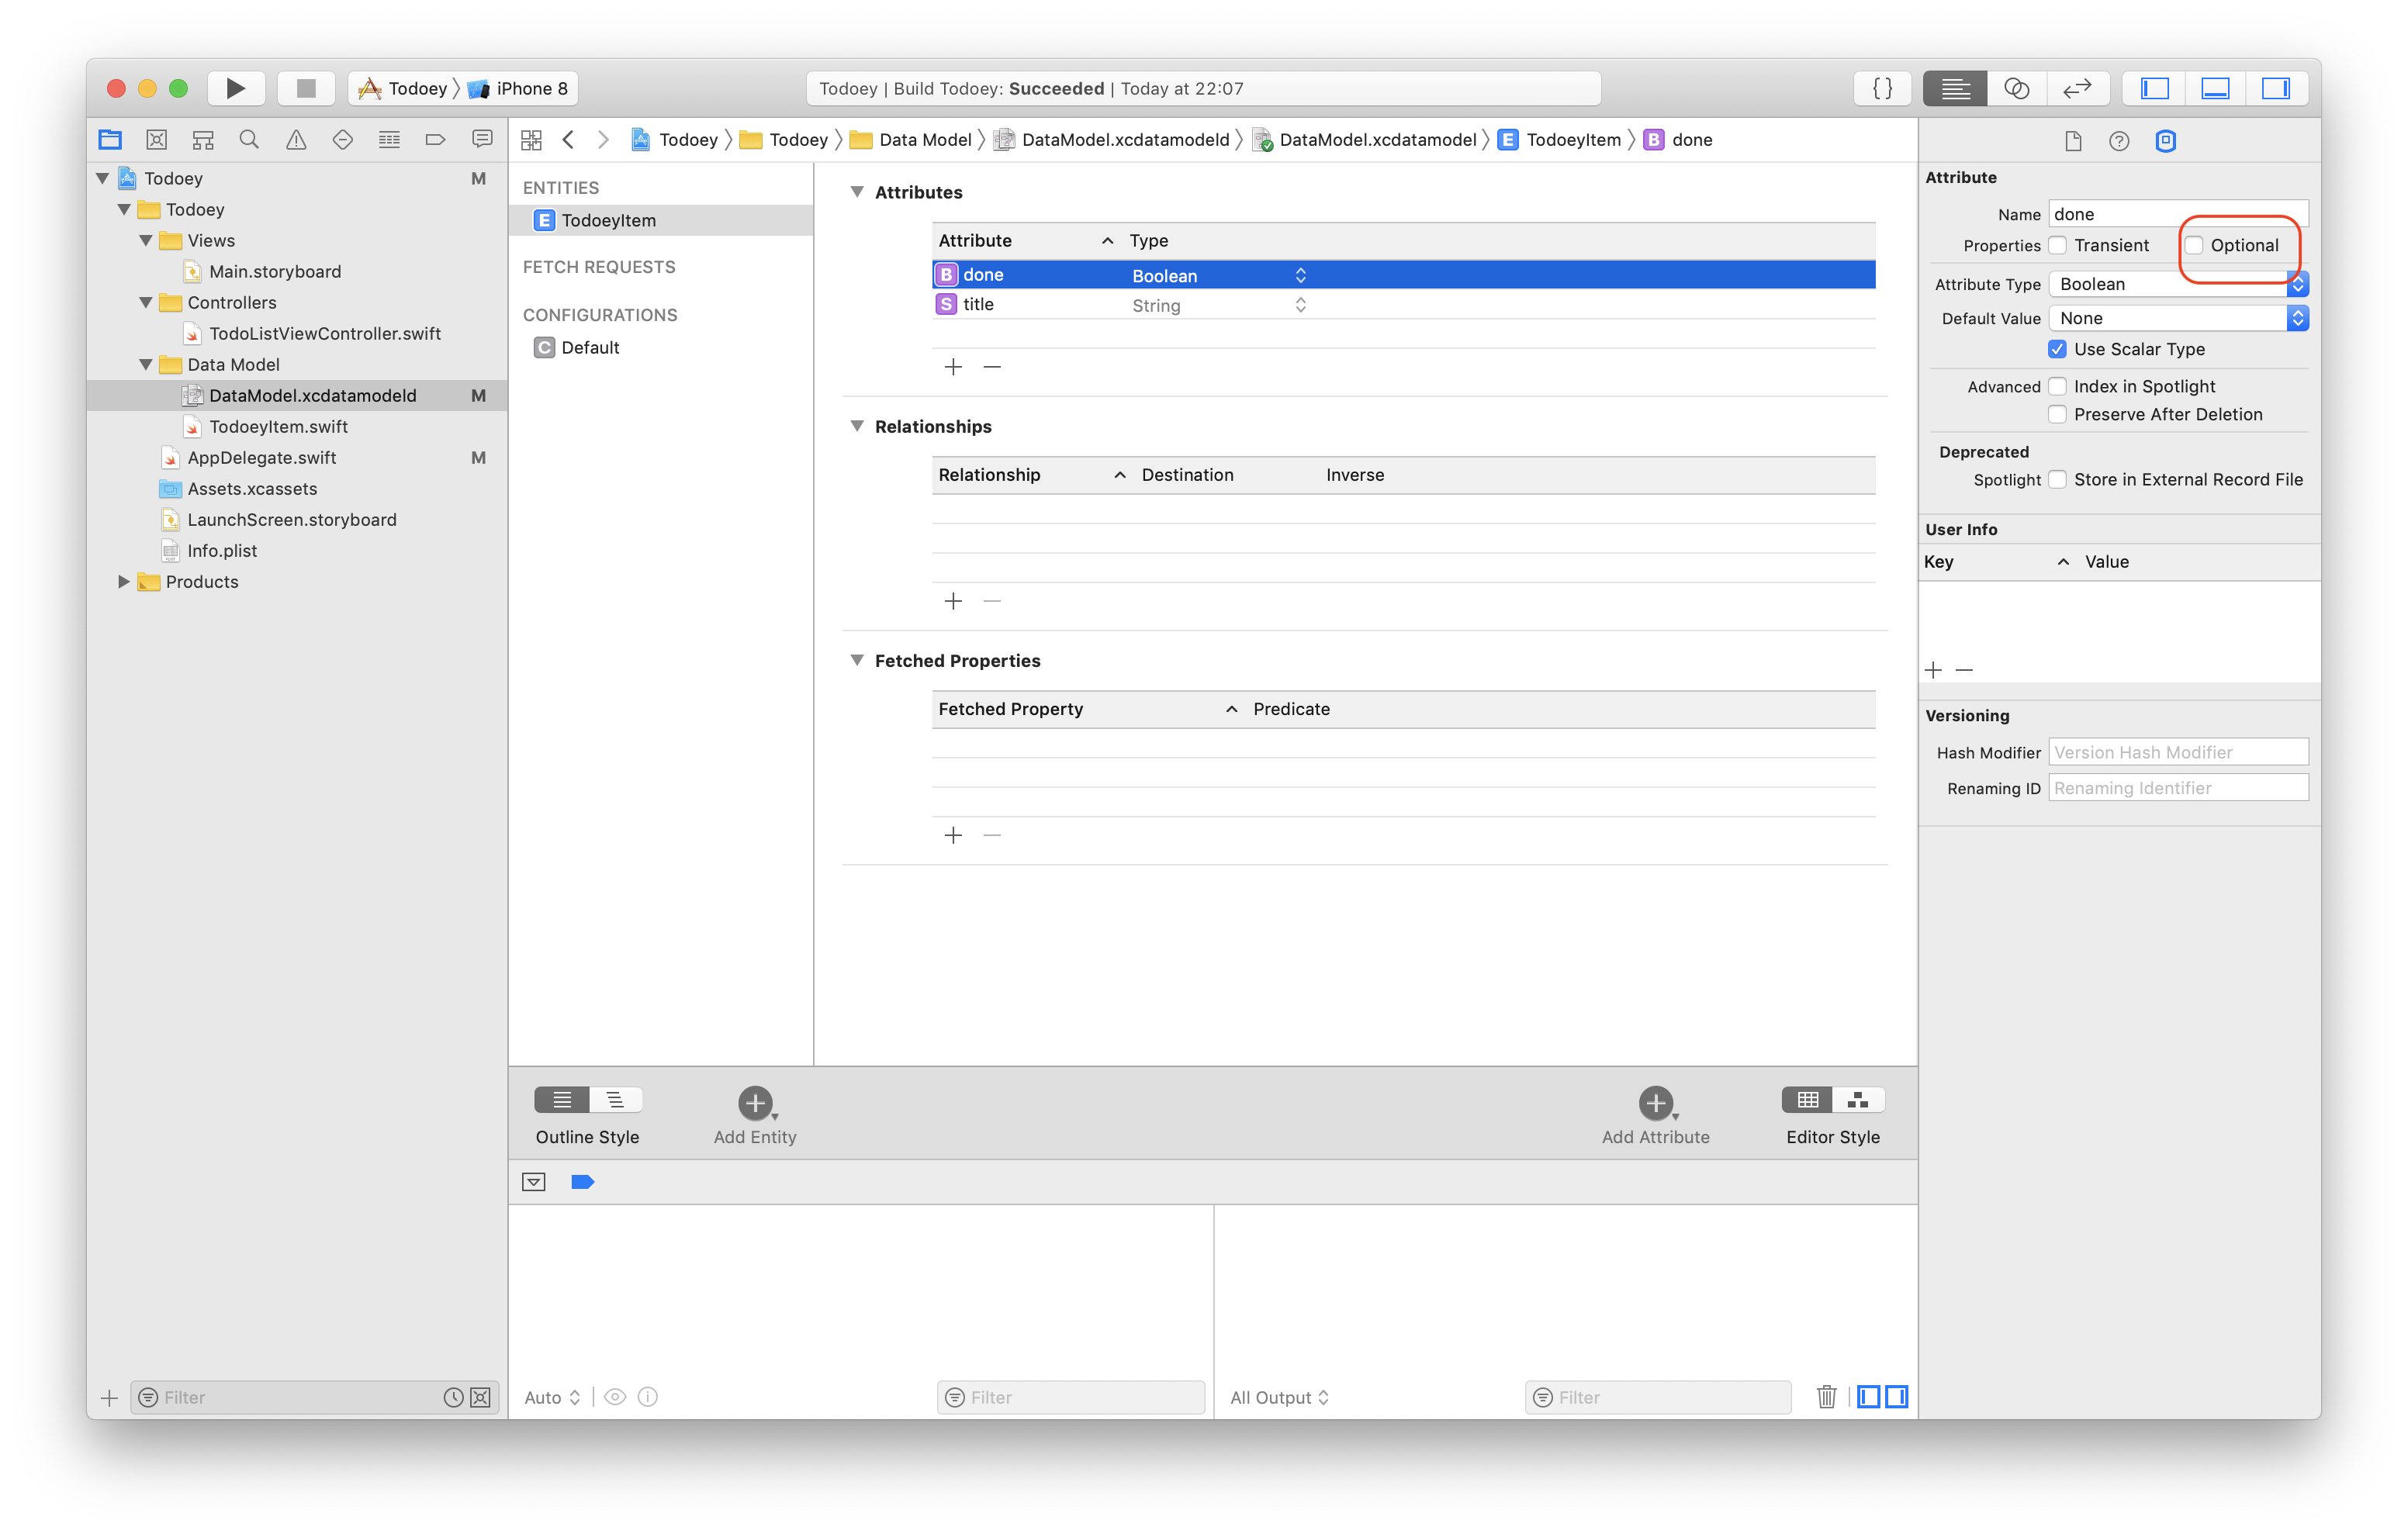
Task: Switch Editor Style to graph view
Action: [1858, 1100]
